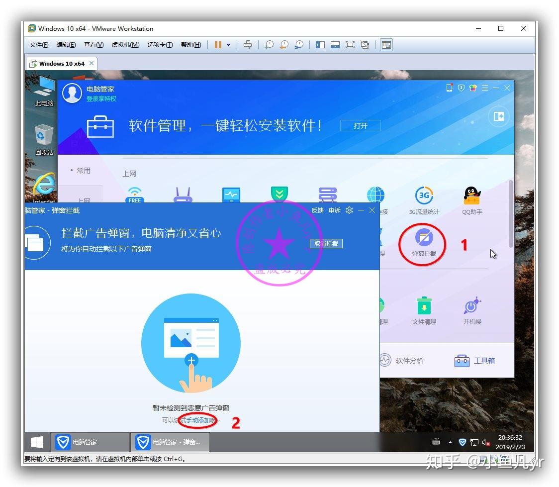Click the tray keyboard input icon
The image size is (559, 487).
click(x=436, y=442)
